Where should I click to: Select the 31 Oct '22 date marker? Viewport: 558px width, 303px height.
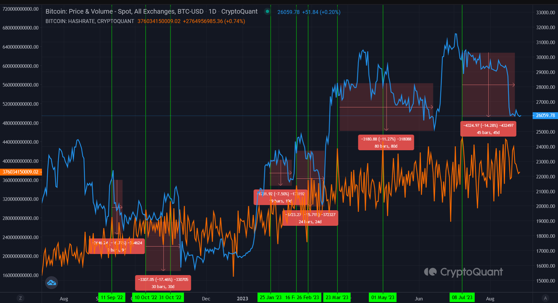click(170, 297)
